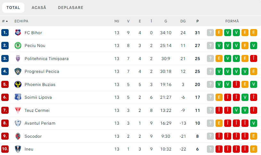Click the Phoenix Buzias team logo

coord(18,84)
